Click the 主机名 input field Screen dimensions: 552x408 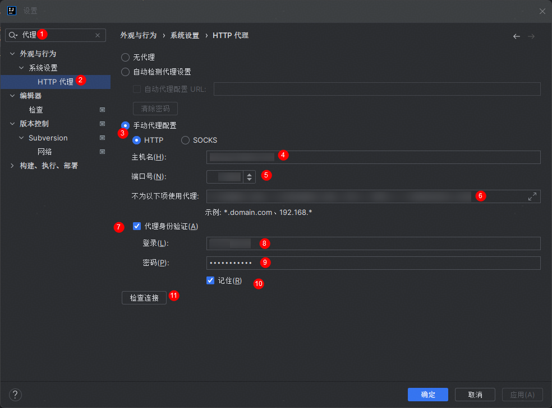coord(373,157)
